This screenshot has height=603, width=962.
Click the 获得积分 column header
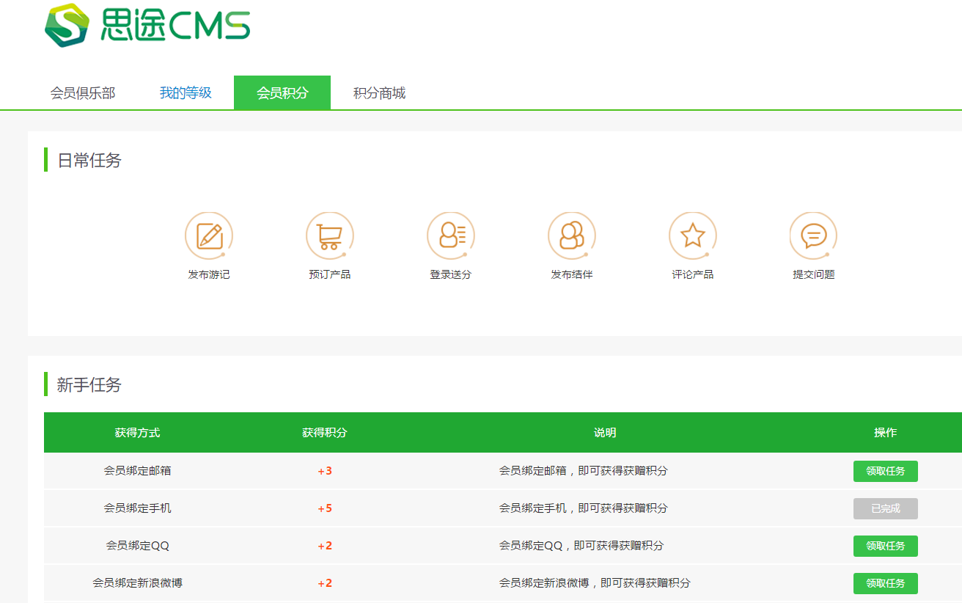point(325,433)
